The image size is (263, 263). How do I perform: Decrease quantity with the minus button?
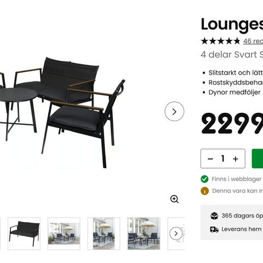[210, 159]
